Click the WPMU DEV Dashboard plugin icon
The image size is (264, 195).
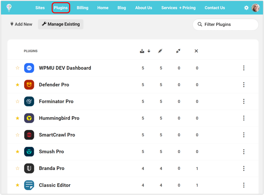click(29, 68)
